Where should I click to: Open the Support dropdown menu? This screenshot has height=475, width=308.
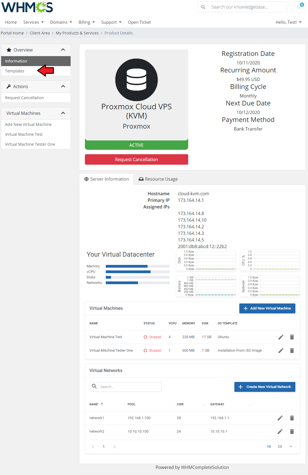(x=111, y=22)
